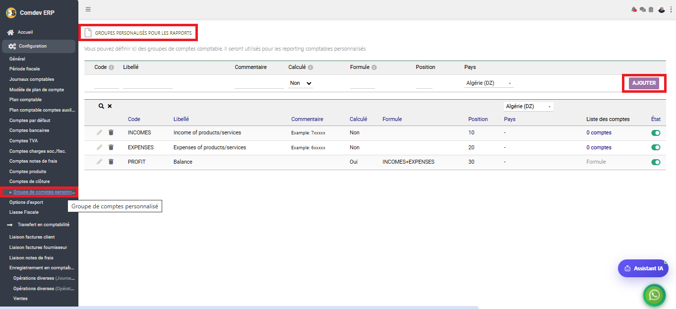Screen dimensions: 676x309
Task: Open Journaux comptables menu item
Action: [32, 79]
